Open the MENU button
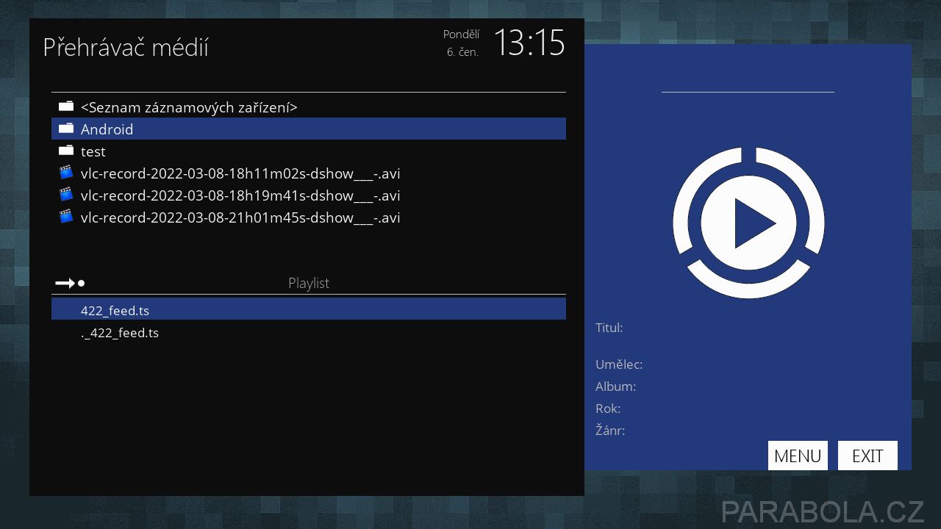This screenshot has height=529, width=941. (x=798, y=456)
